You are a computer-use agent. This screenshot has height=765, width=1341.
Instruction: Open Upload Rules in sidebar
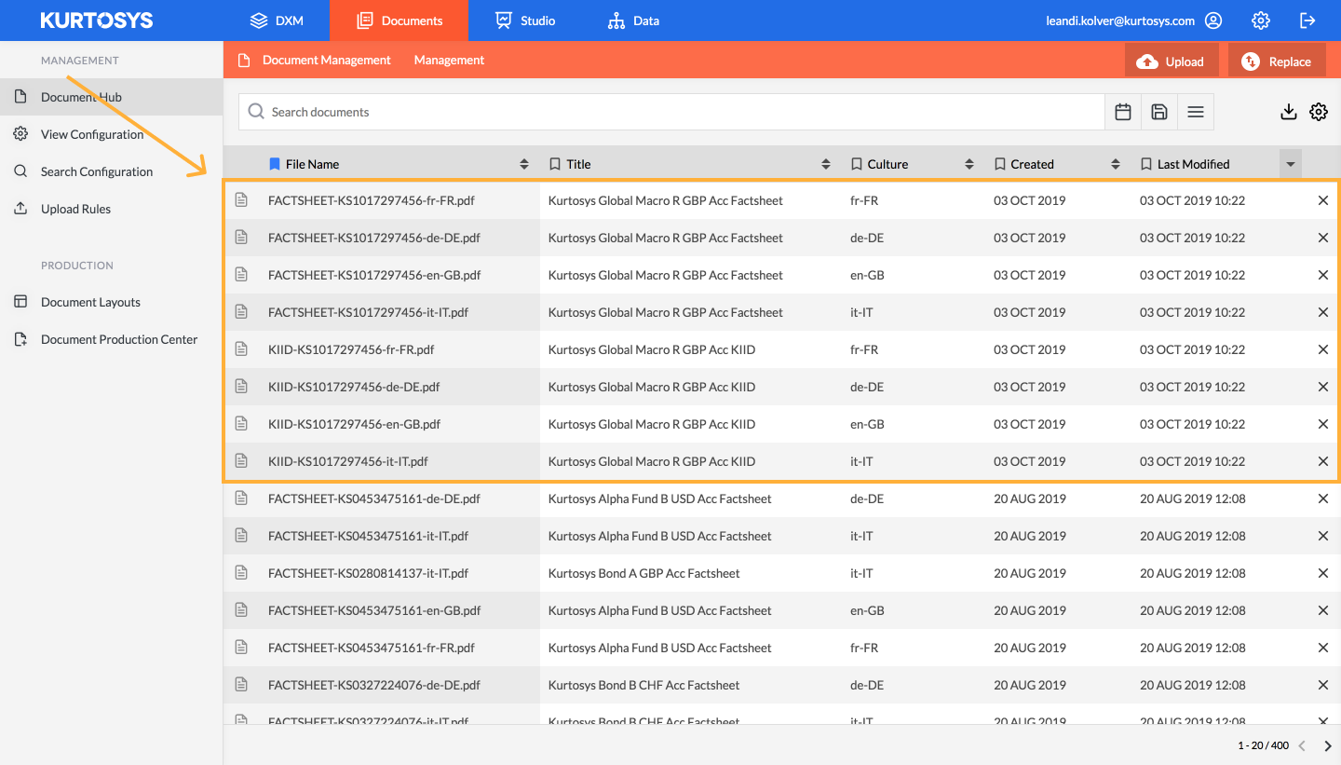(112, 209)
